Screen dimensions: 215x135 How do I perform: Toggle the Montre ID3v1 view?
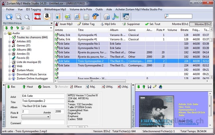click(180, 24)
